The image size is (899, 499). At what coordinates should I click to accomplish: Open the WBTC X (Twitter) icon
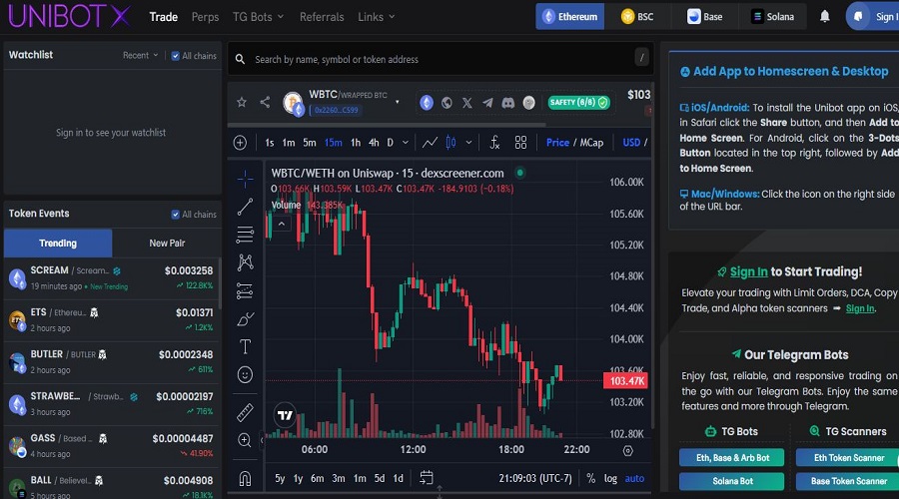[467, 103]
